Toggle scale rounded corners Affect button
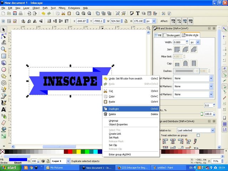Viewport: 228px width, 171px height. pos(179,21)
